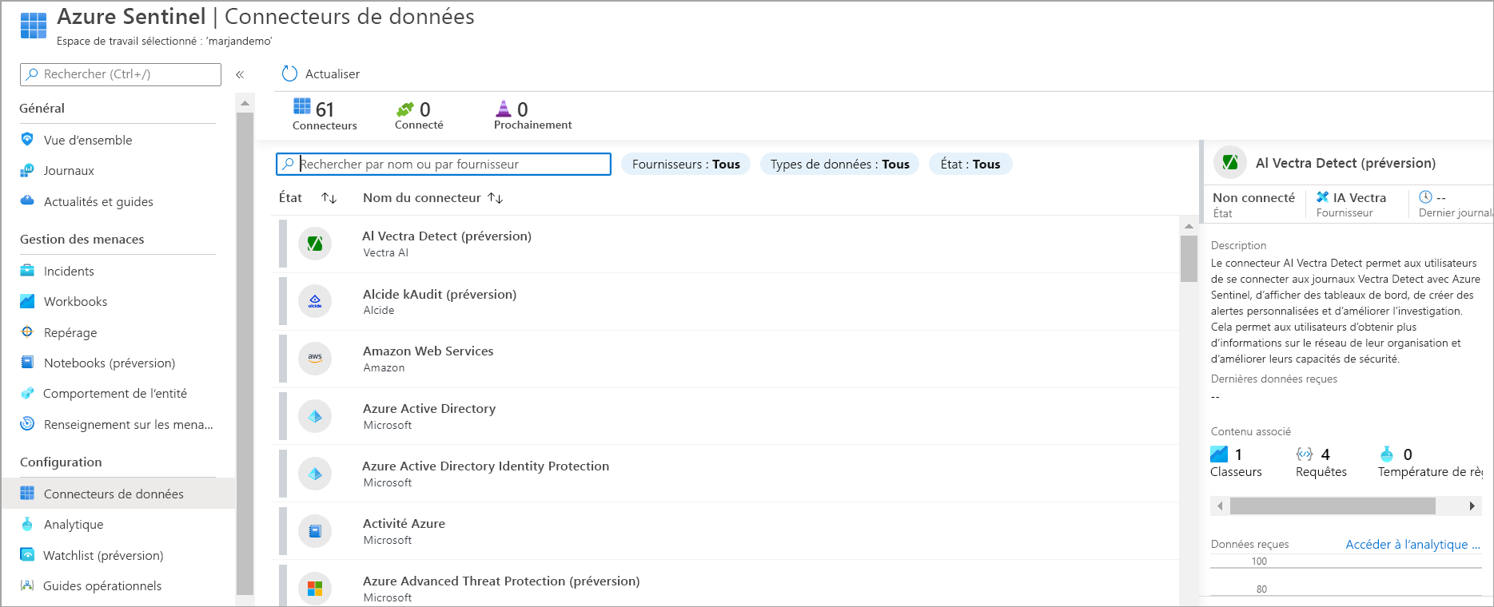Click the sidebar vertical scrollbar
Viewport: 1494px width, 607px height.
coord(245,354)
